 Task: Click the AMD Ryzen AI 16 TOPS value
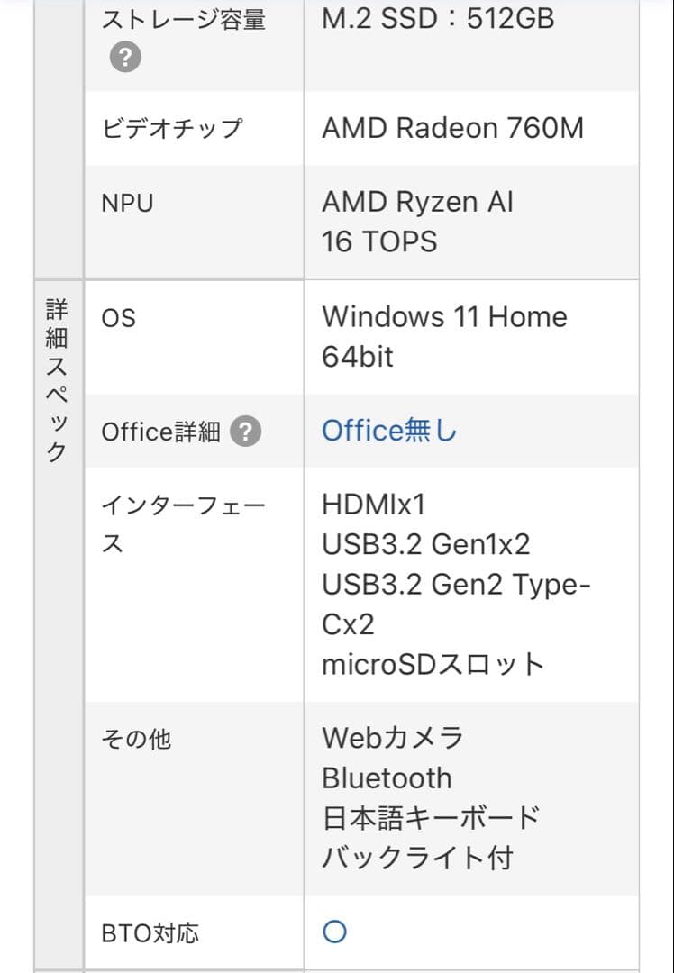(417, 221)
